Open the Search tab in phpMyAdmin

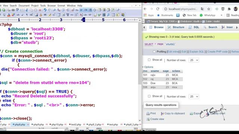pos(210,27)
